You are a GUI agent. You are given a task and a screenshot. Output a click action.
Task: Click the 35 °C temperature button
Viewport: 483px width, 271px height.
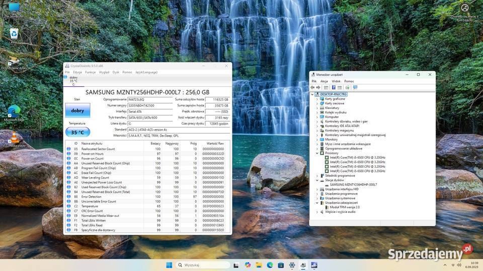click(77, 132)
